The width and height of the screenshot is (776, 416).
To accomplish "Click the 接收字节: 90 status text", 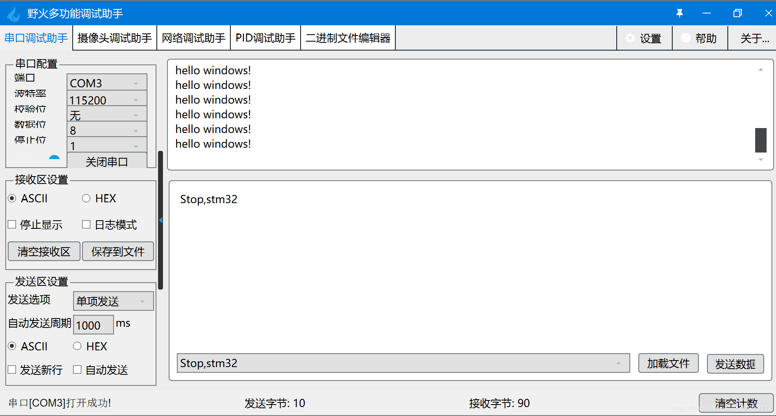I will [x=499, y=403].
